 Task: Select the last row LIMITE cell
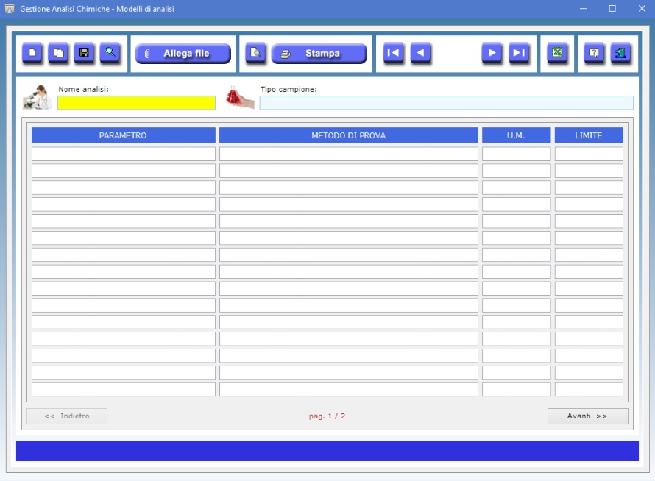[x=589, y=389]
